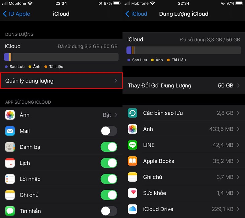Tap the right screen iCloud storage bar
This screenshot has width=245, height=218.
184,50
